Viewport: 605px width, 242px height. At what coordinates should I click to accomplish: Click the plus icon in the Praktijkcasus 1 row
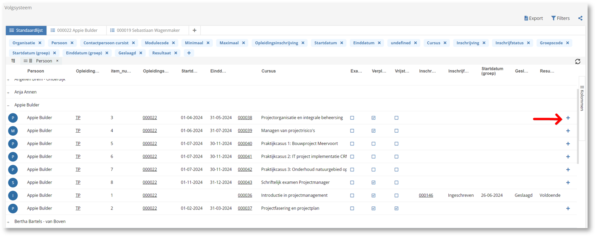568,143
